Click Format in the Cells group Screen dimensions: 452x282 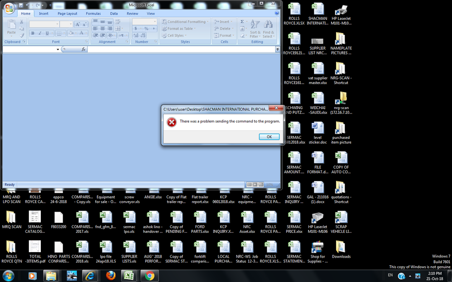(224, 35)
